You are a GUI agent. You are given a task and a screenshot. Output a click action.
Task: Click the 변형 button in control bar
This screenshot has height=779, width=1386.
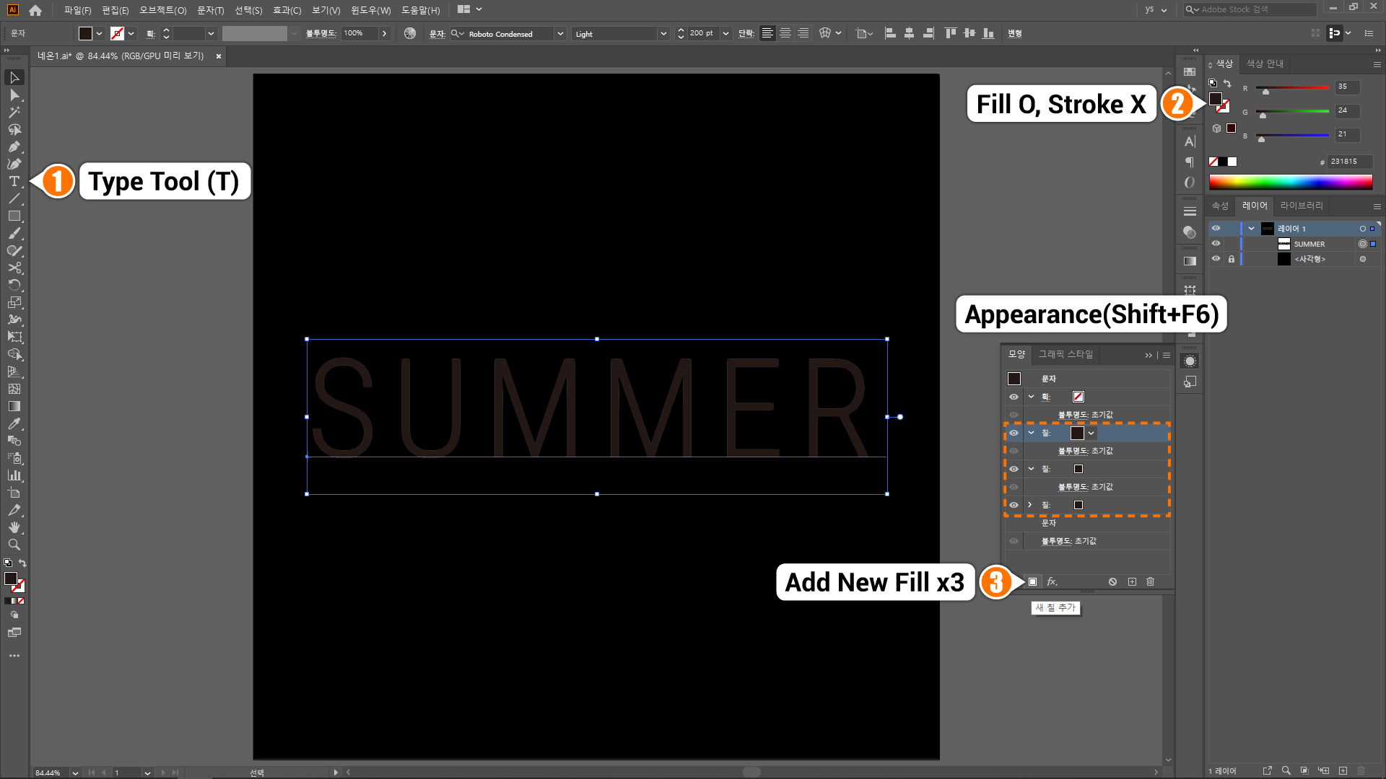pos(1014,34)
